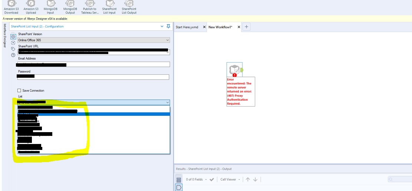Open the annotation tag icon
Viewport: 412px width, 191px height.
pos(13,49)
